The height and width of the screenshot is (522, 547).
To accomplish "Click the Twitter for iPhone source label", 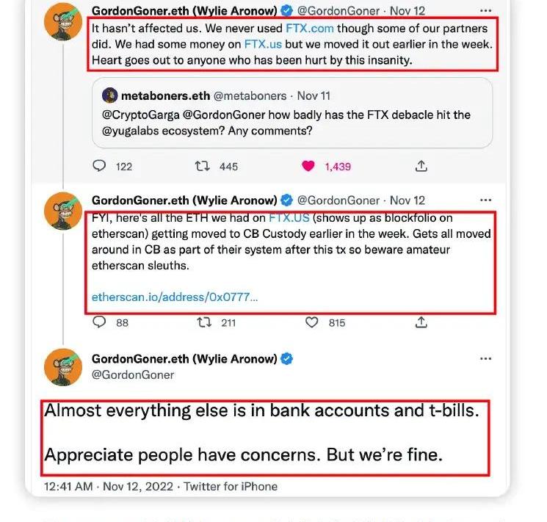I will [231, 486].
